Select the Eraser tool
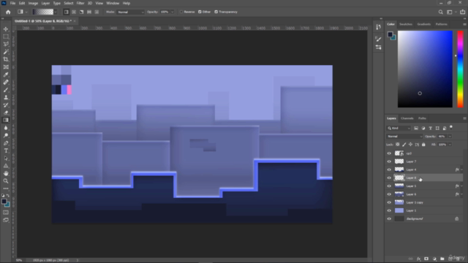 tap(6, 113)
